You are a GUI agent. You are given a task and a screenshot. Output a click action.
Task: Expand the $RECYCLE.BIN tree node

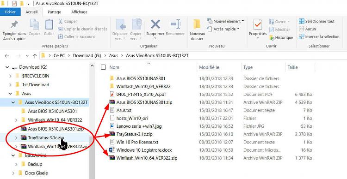10,76
